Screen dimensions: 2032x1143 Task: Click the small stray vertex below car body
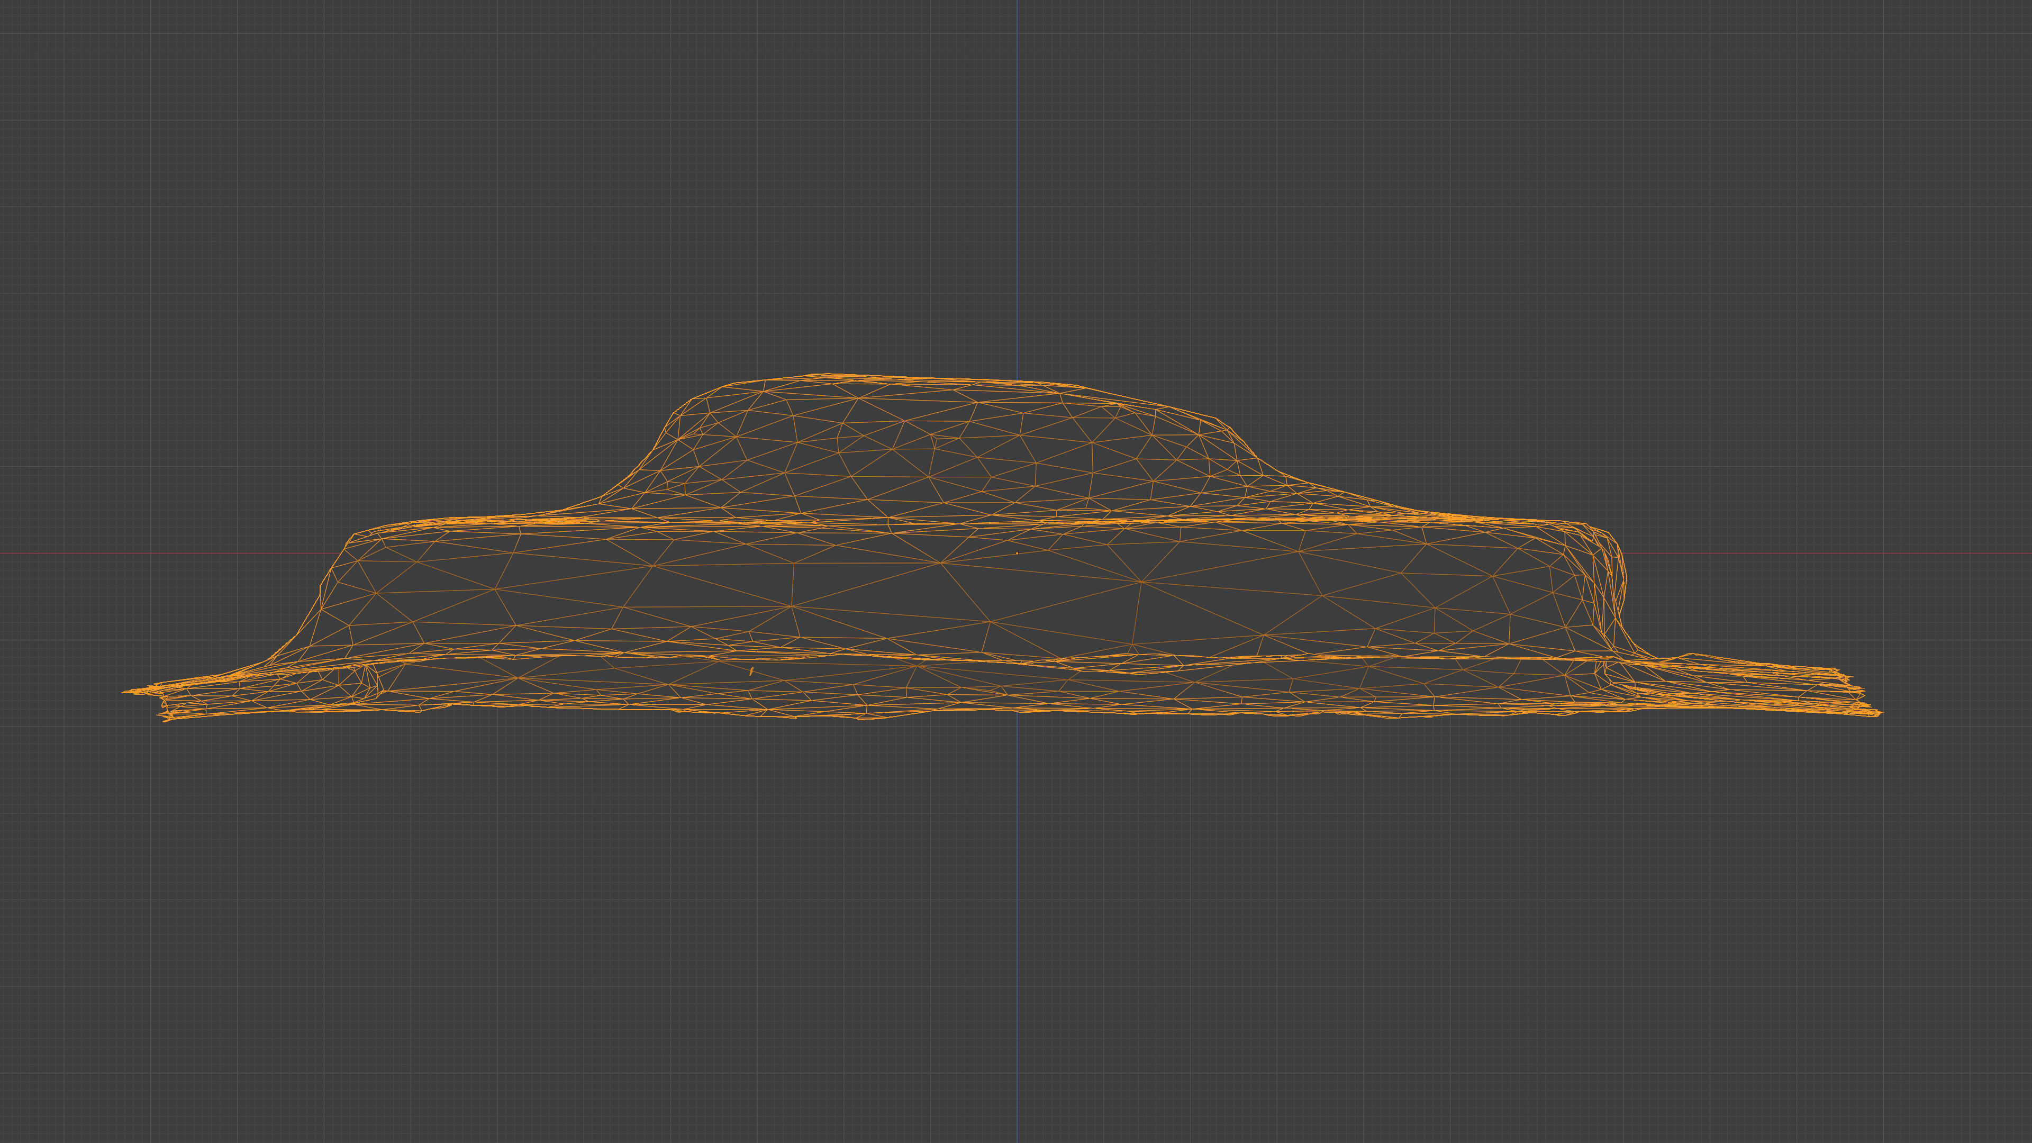click(x=751, y=672)
